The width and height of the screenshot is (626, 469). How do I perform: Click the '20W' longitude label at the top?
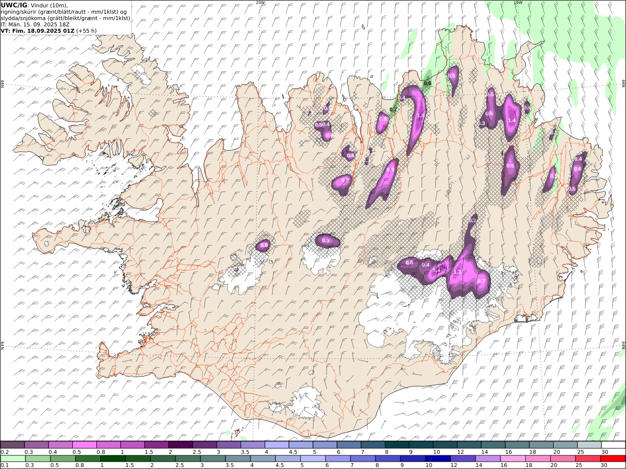[x=260, y=2]
